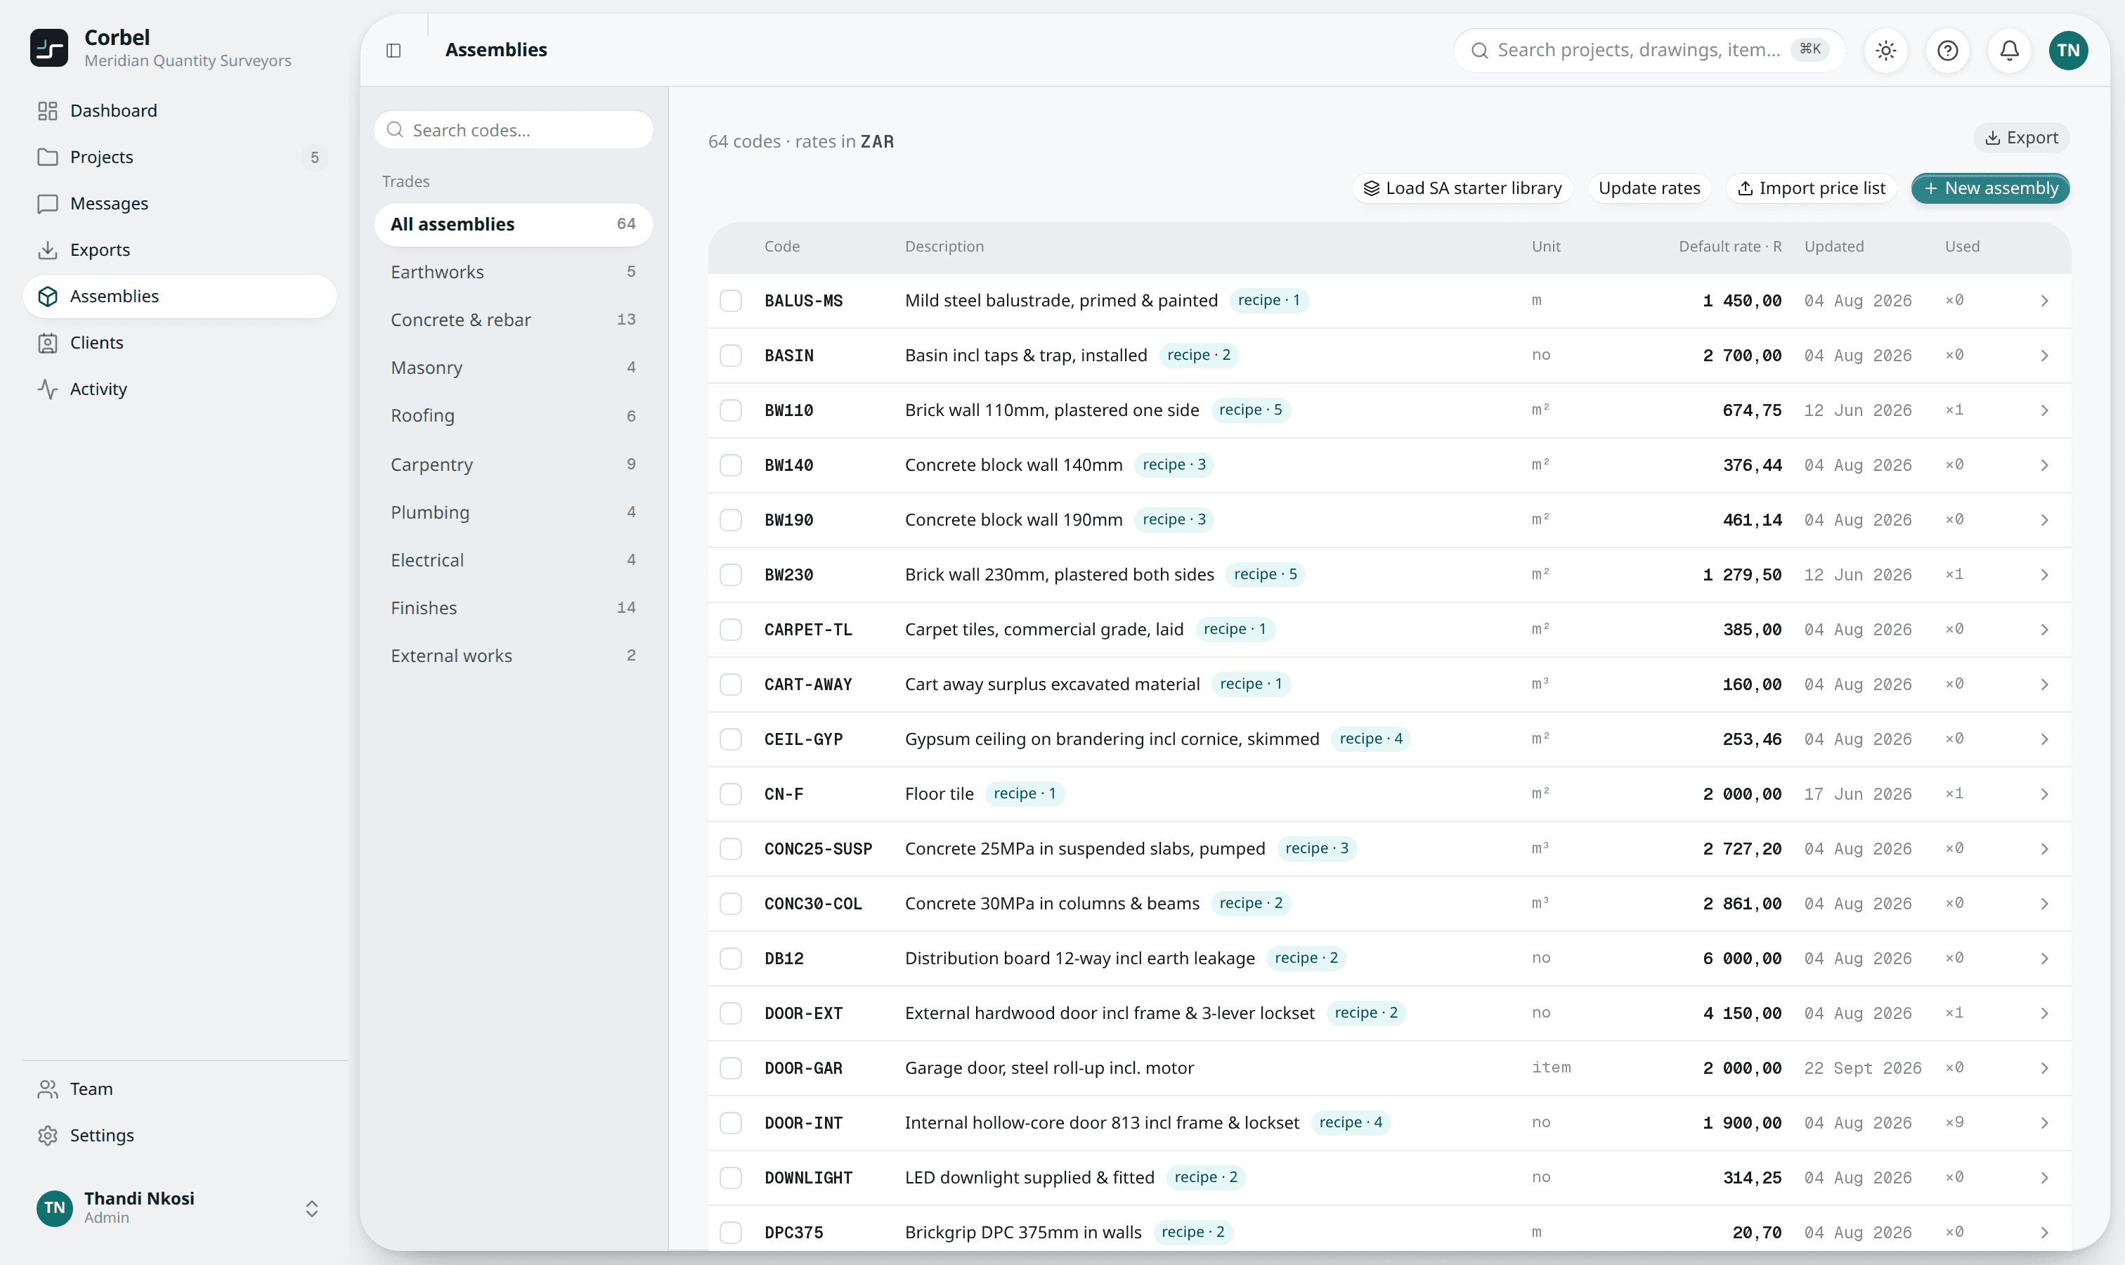Image resolution: width=2125 pixels, height=1265 pixels.
Task: Expand Thandi Nkosi account switcher
Action: [312, 1209]
